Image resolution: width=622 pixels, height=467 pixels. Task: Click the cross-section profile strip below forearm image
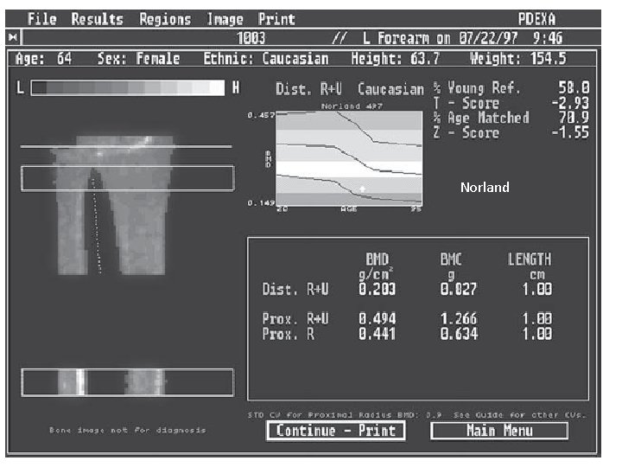tap(128, 382)
